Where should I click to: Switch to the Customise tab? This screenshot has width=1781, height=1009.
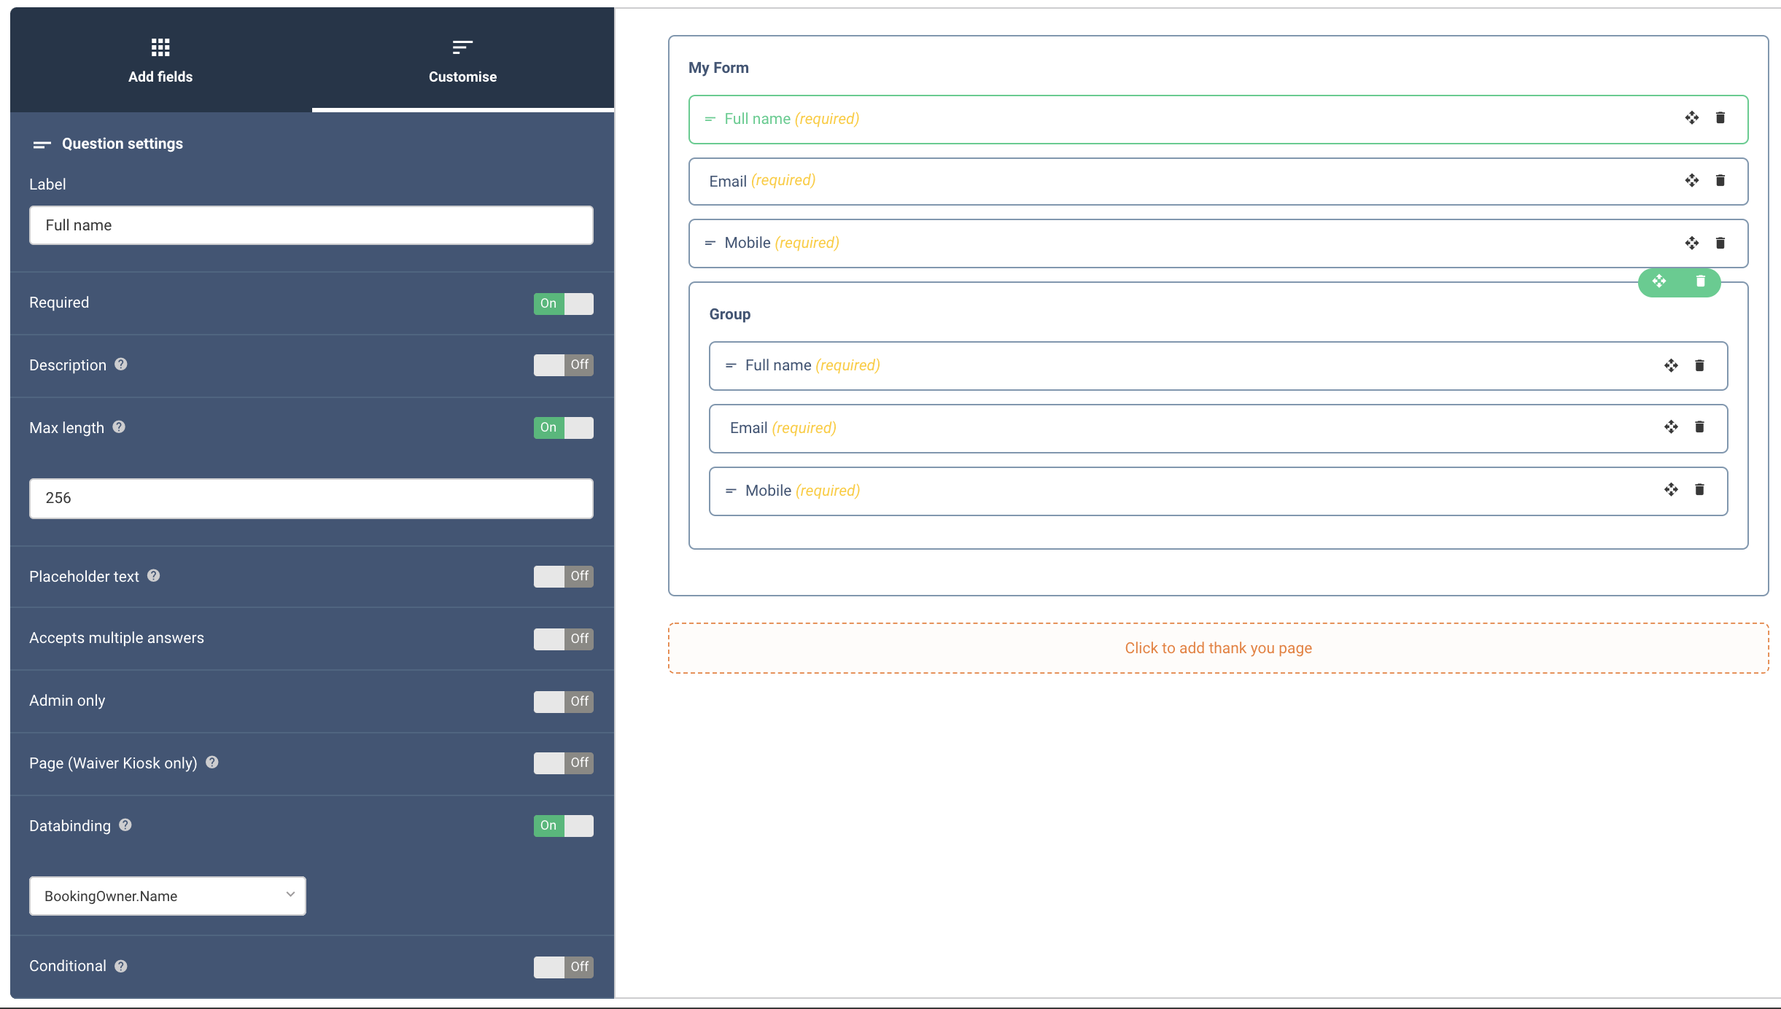tap(462, 61)
